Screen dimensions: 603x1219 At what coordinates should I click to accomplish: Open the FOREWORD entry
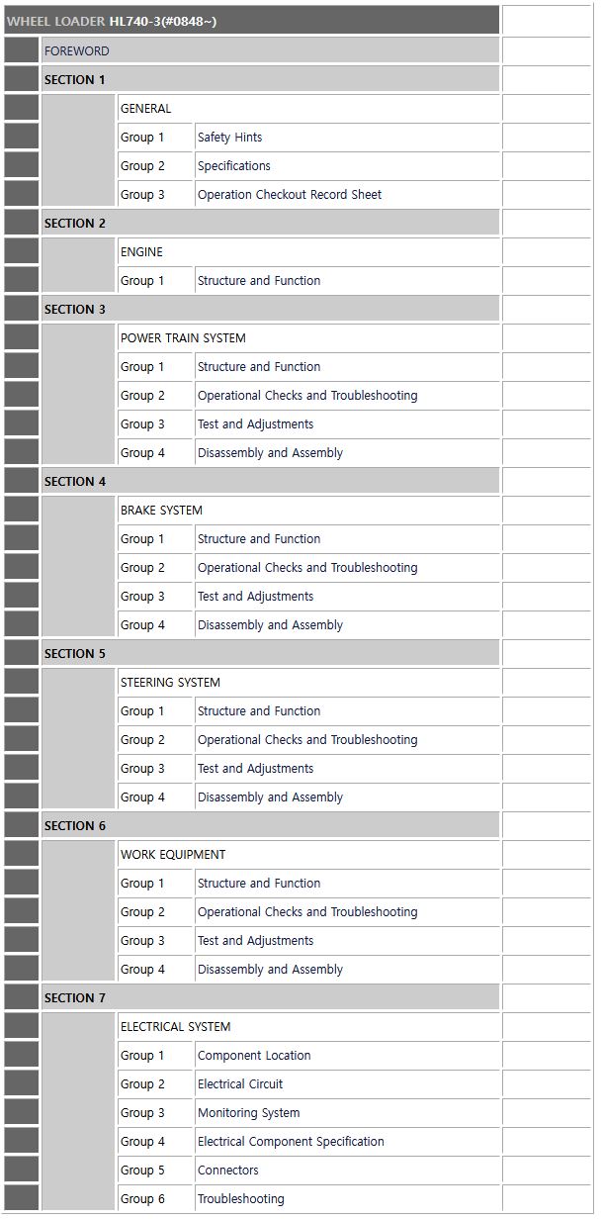pyautogui.click(x=77, y=51)
